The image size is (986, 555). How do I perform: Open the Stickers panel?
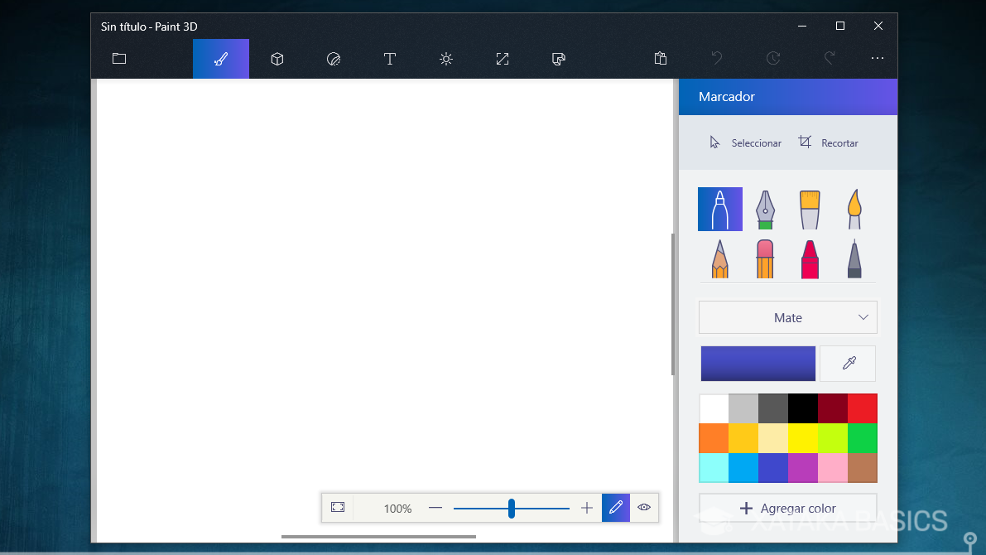tap(333, 59)
